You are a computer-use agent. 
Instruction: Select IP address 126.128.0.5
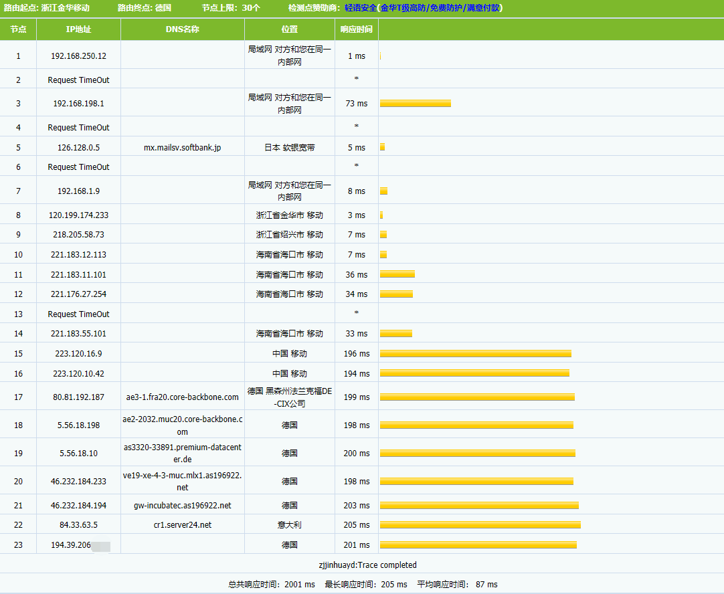[78, 148]
